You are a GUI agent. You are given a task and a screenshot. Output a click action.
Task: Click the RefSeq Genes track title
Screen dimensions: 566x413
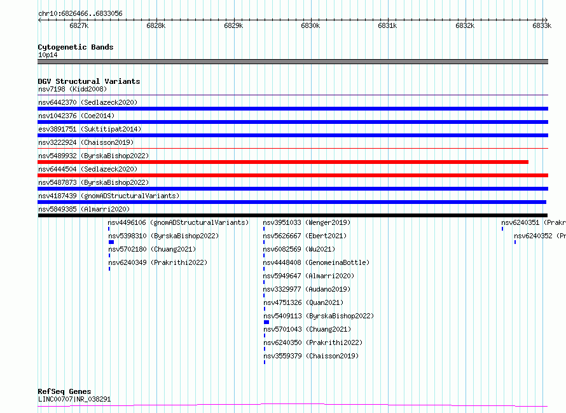(64, 391)
